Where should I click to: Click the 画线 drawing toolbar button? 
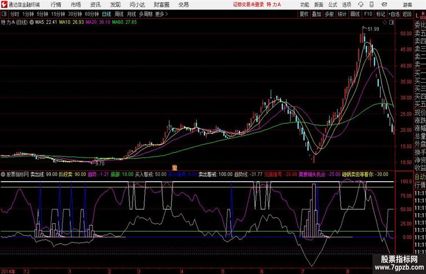[355, 14]
